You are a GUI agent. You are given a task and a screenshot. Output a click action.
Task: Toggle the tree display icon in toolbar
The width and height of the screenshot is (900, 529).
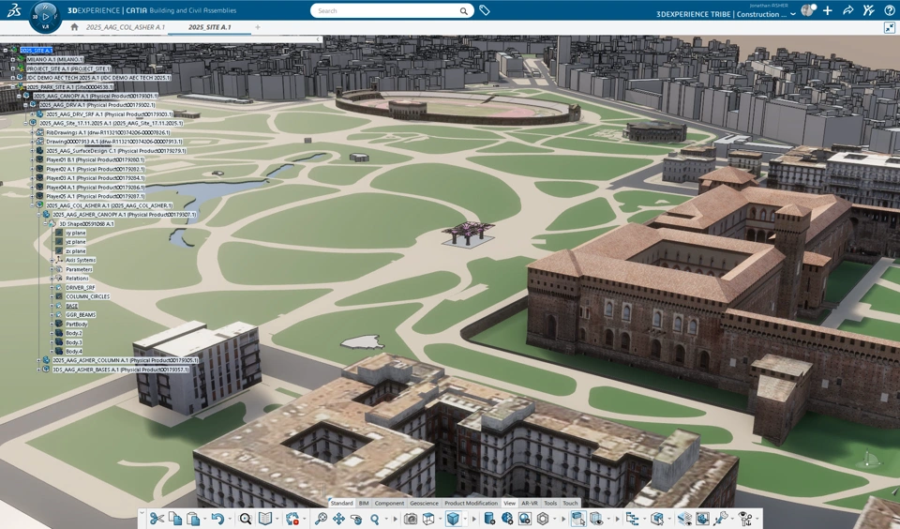tap(632, 519)
